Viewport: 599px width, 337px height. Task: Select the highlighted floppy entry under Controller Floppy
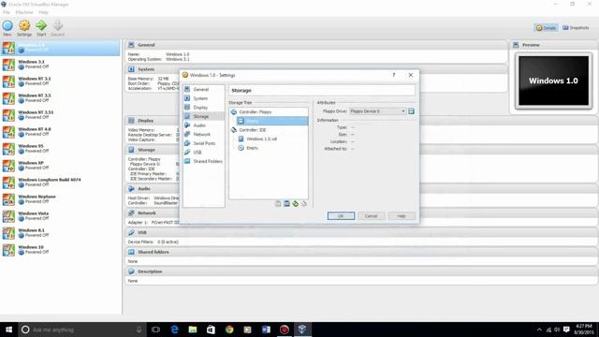pyautogui.click(x=272, y=121)
